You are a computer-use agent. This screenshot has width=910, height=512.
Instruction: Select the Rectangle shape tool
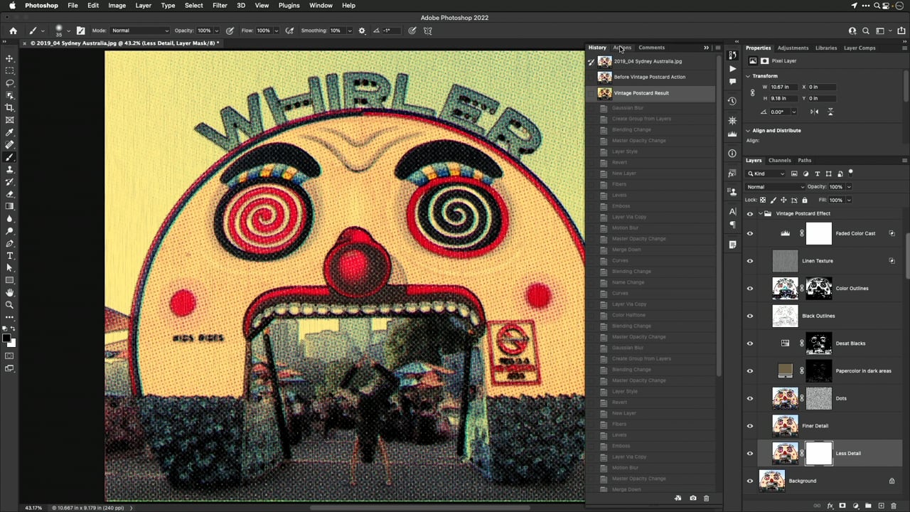pyautogui.click(x=10, y=280)
